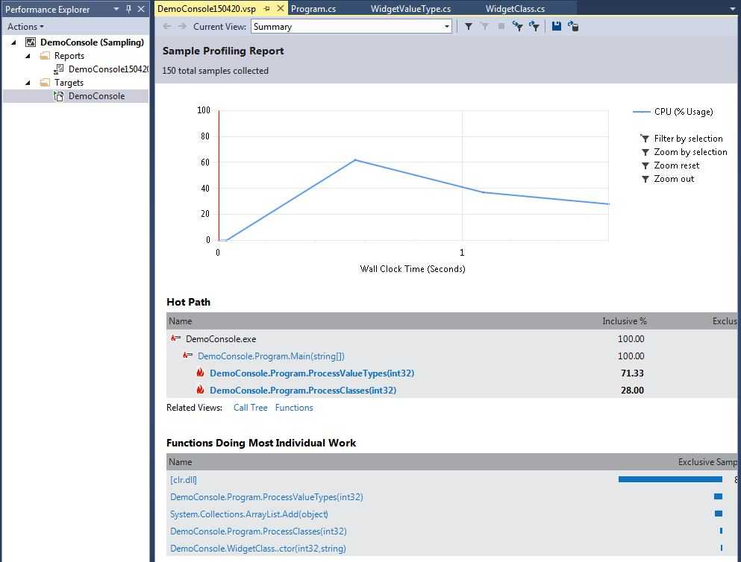Switch to the Program.cs tab
The height and width of the screenshot is (562, 741).
tap(313, 8)
